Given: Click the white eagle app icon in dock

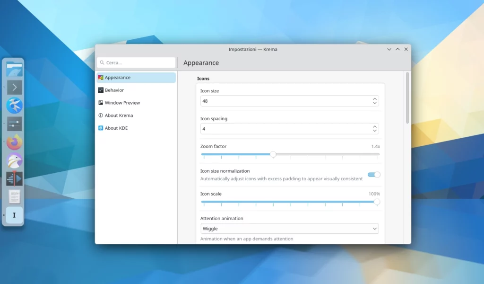Looking at the screenshot, I should click(x=14, y=160).
